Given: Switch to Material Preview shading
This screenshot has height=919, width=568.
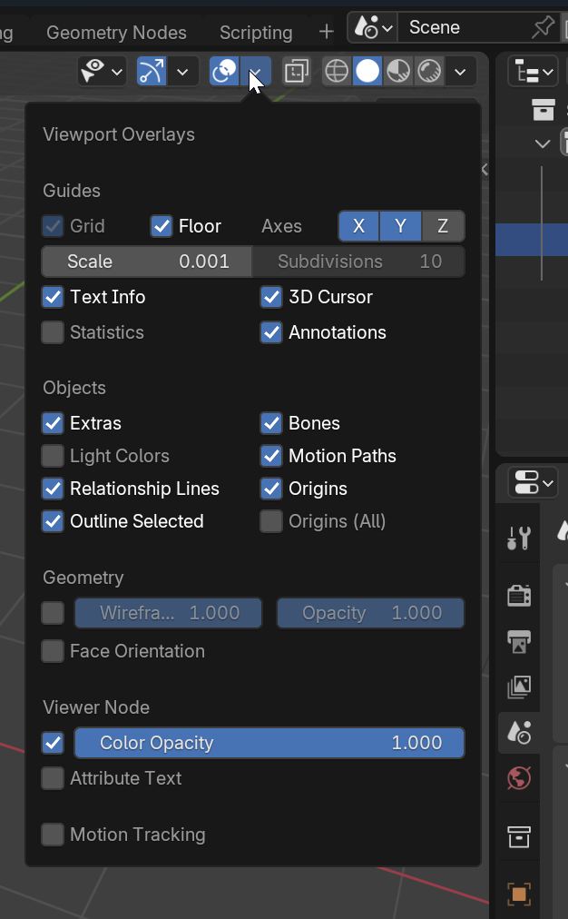Looking at the screenshot, I should point(398,72).
